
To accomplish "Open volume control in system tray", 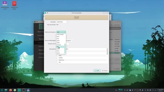I will click(143, 90).
